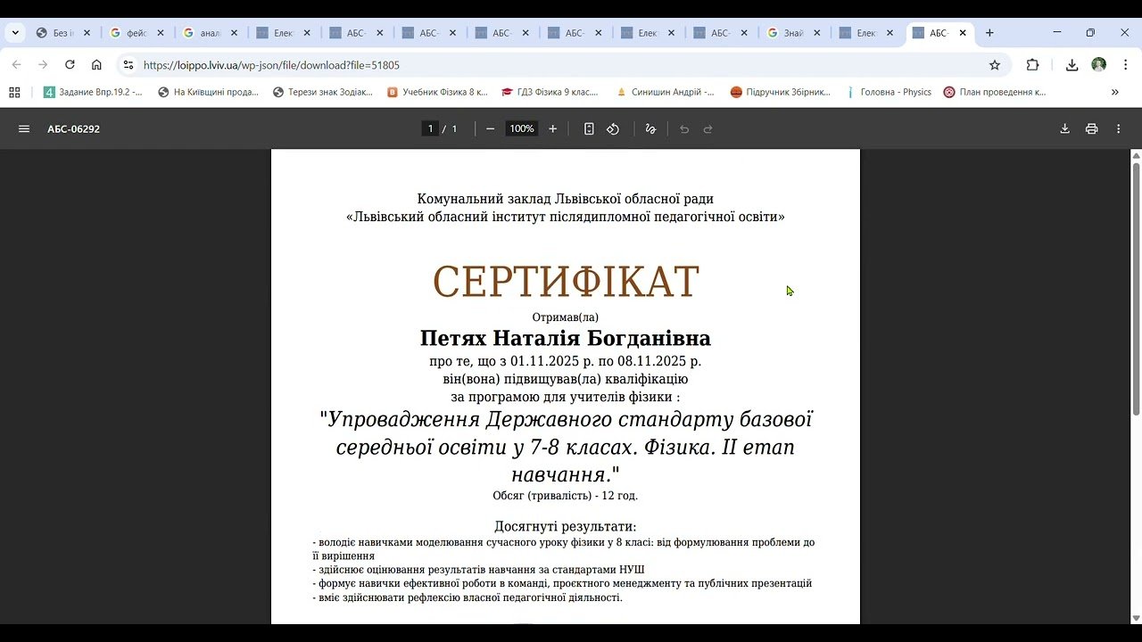Click the fit to page icon
The height and width of the screenshot is (642, 1142).
589,129
